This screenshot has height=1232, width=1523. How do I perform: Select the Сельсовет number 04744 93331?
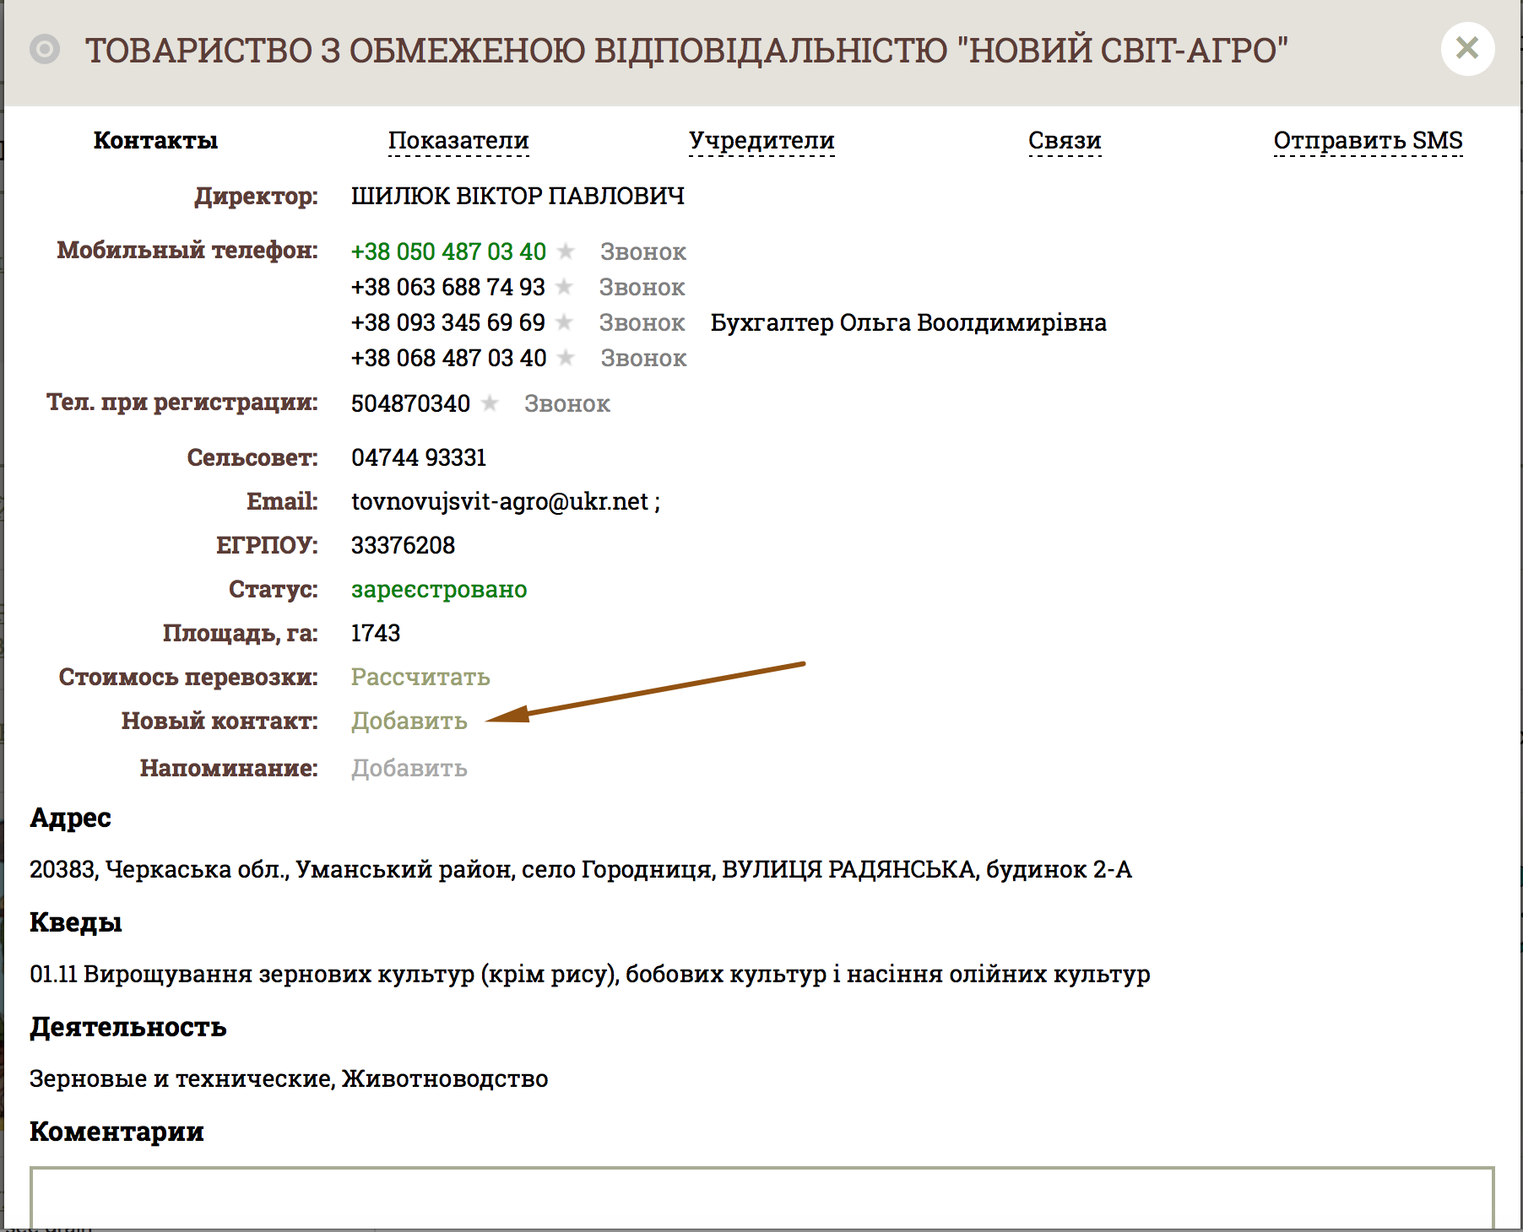pos(419,457)
